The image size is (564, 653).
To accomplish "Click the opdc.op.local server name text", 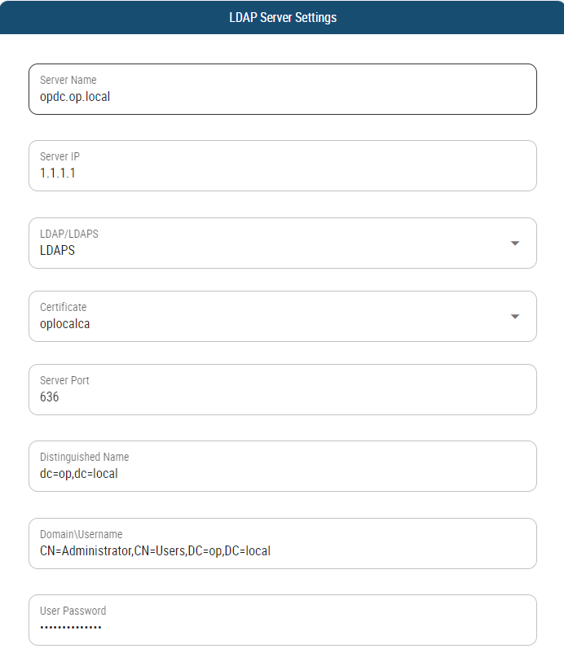I will pyautogui.click(x=75, y=96).
